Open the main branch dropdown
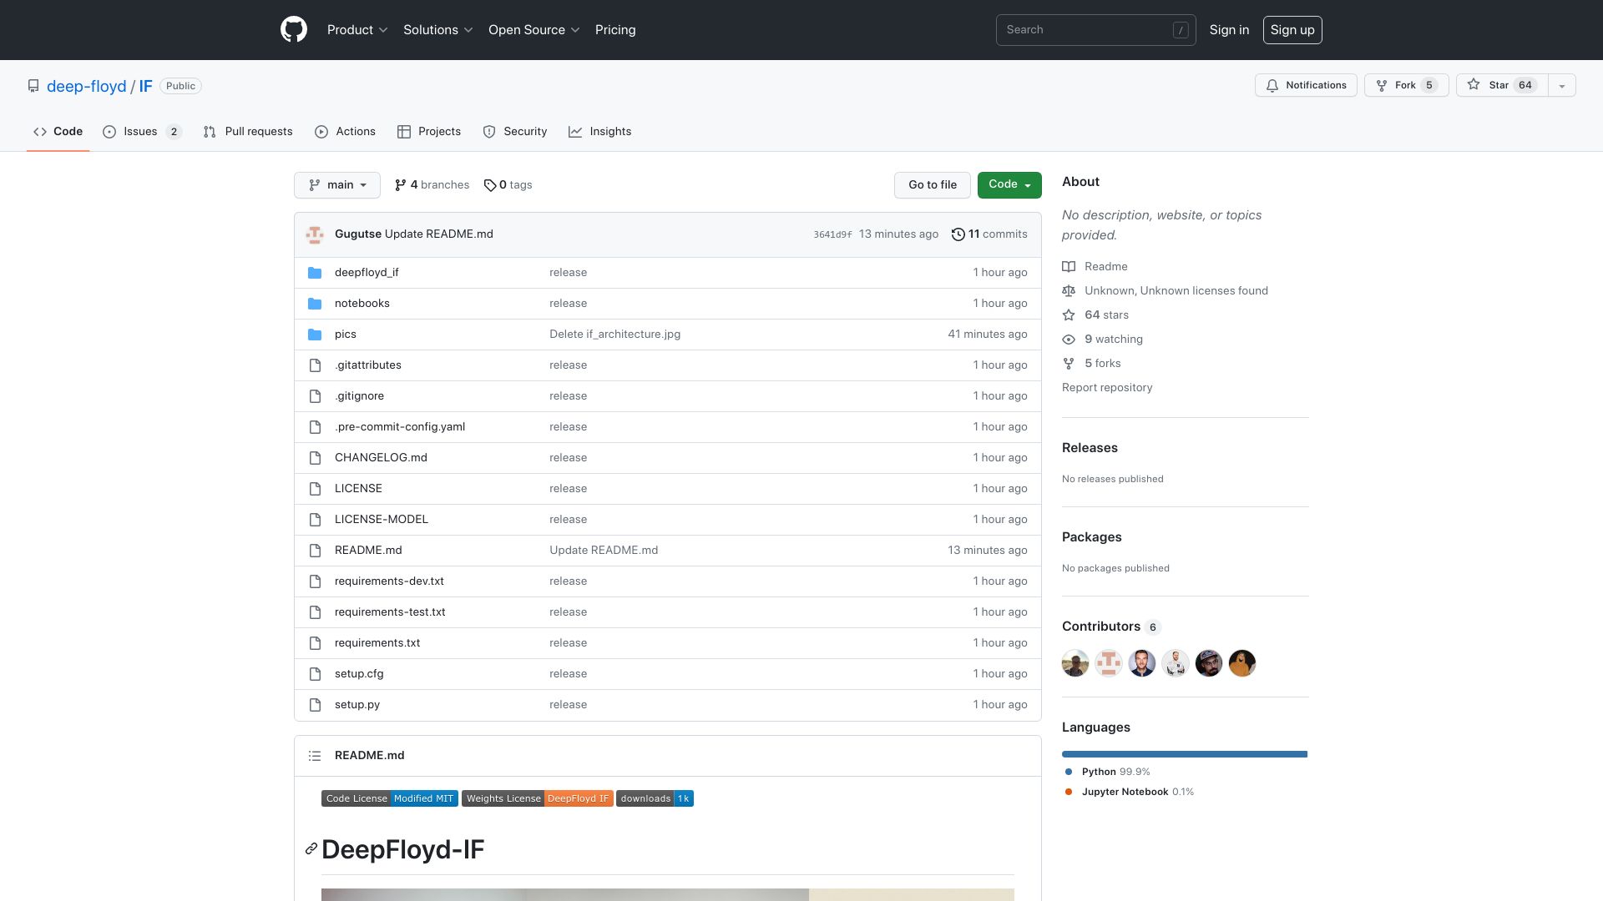 point(337,185)
